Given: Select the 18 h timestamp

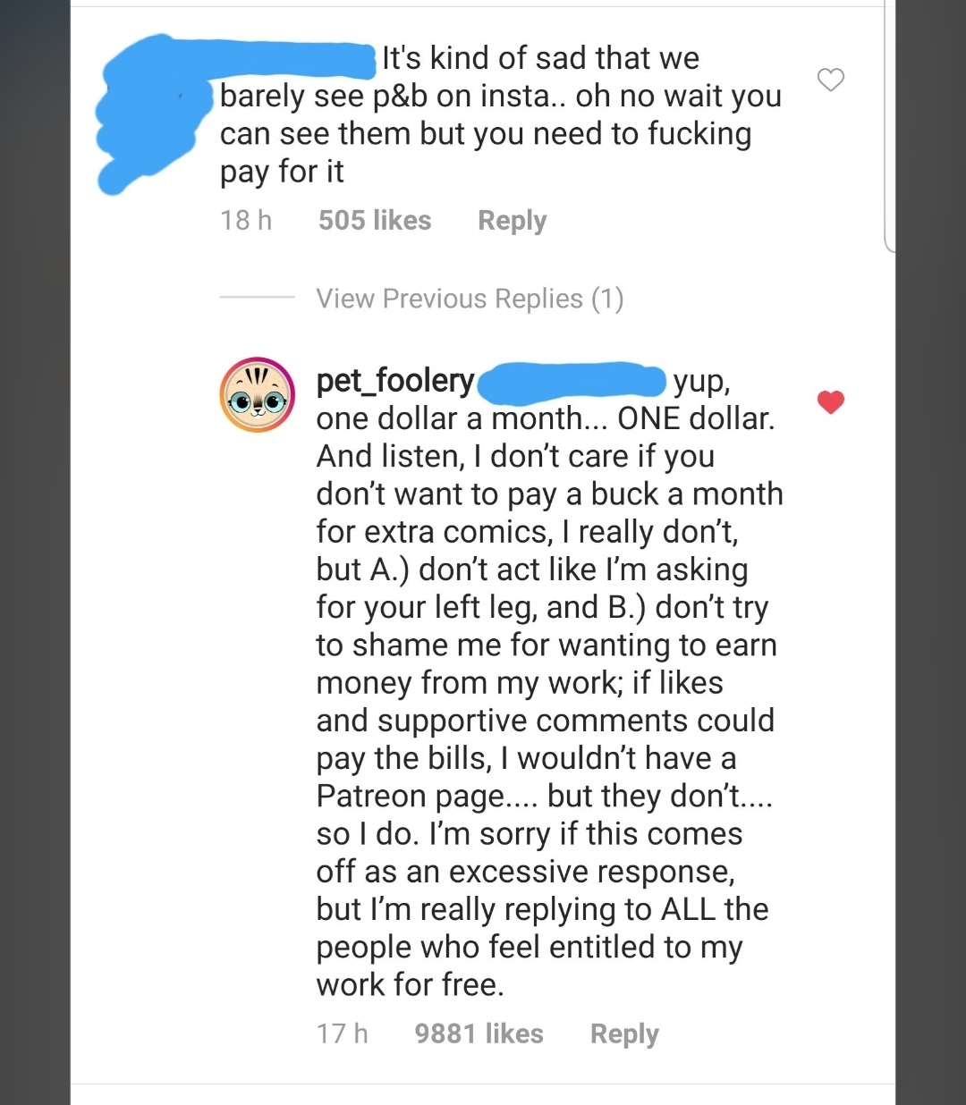Looking at the screenshot, I should pyautogui.click(x=246, y=220).
